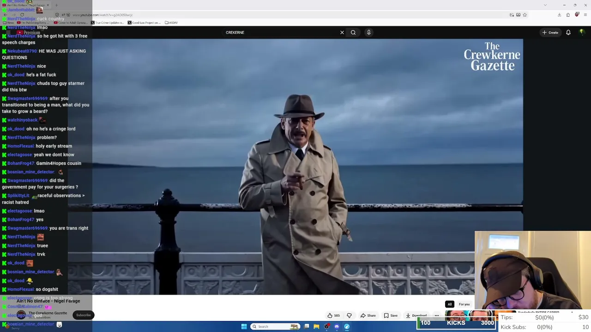Image resolution: width=591 pixels, height=332 pixels.
Task: Select the All filter chip
Action: [449, 304]
